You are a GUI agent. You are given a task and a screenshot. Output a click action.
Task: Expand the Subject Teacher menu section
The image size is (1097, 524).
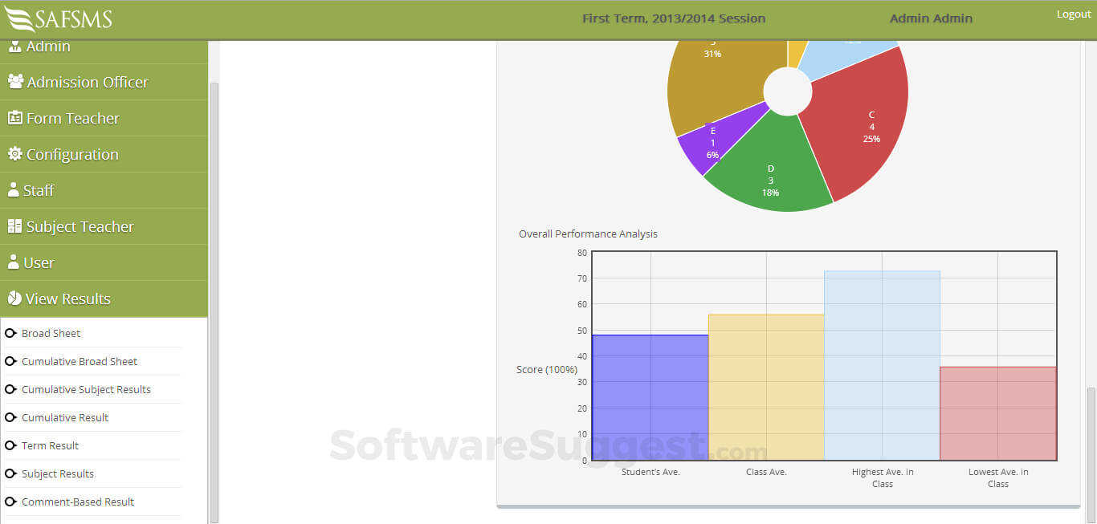click(104, 226)
